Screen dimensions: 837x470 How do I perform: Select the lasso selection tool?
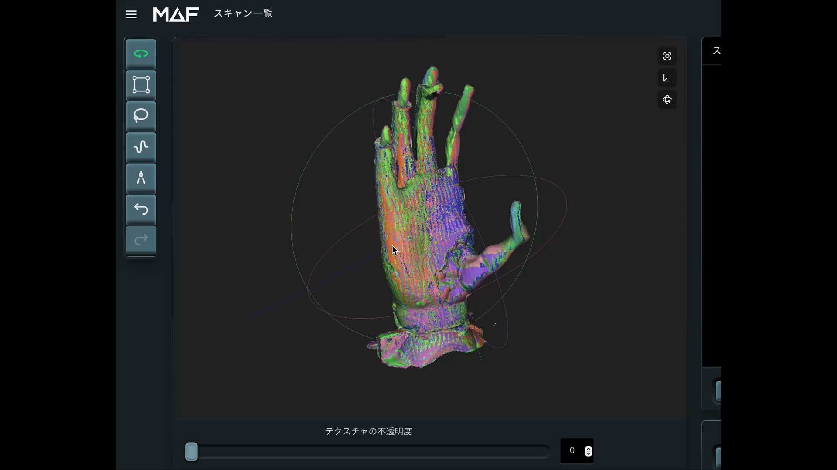point(141,116)
